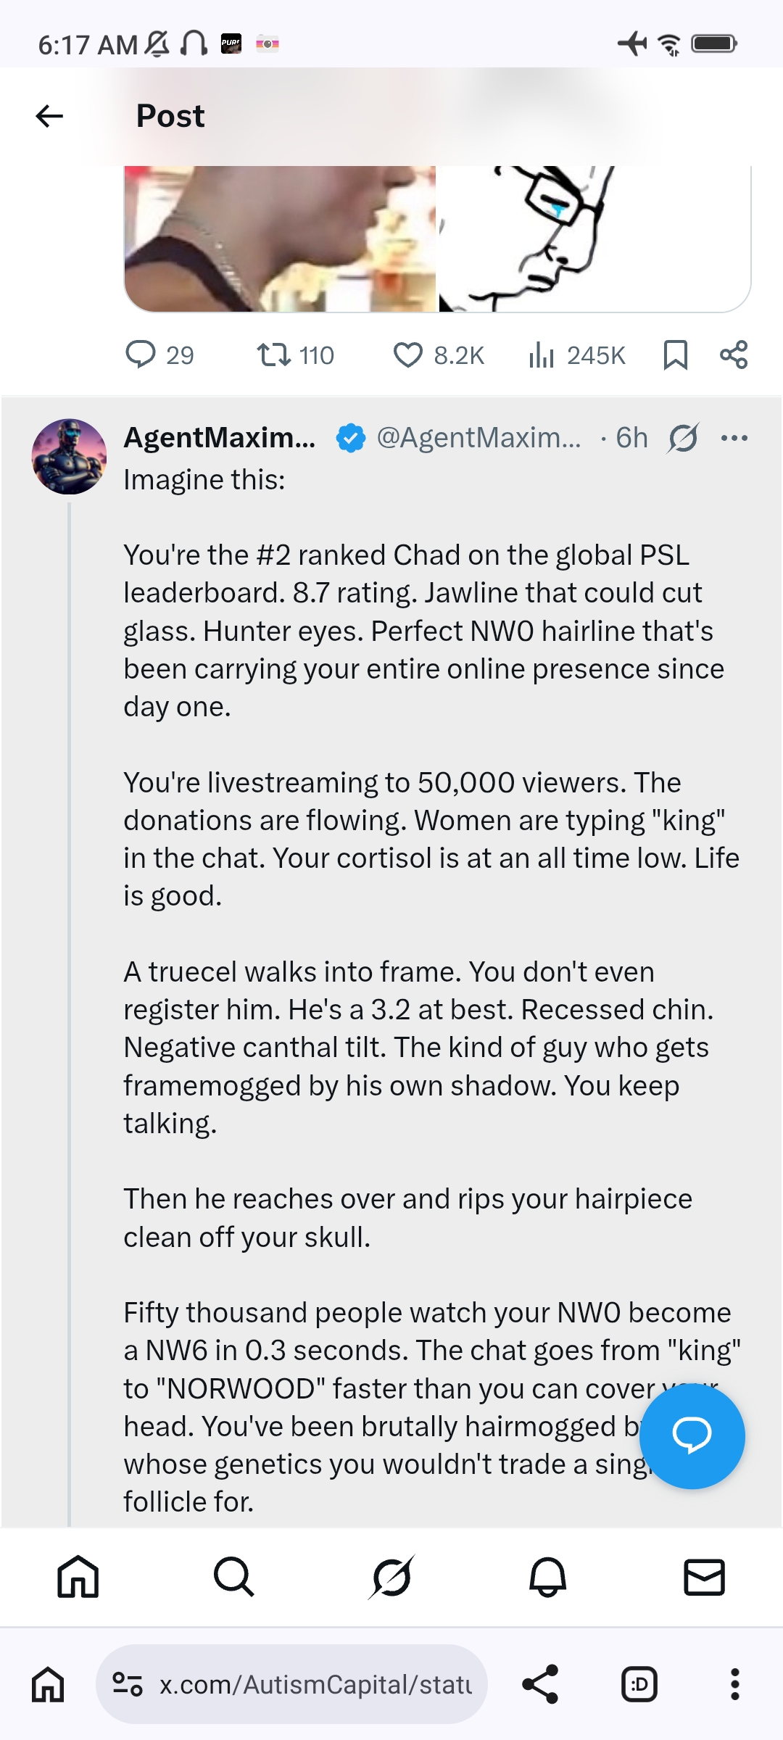The image size is (783, 1740).
Task: Open the Grok icon beside 6h timestamp
Action: click(683, 438)
